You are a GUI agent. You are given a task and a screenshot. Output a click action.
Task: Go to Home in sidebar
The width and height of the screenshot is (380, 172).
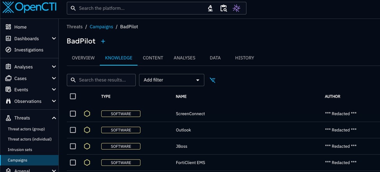pyautogui.click(x=29, y=27)
